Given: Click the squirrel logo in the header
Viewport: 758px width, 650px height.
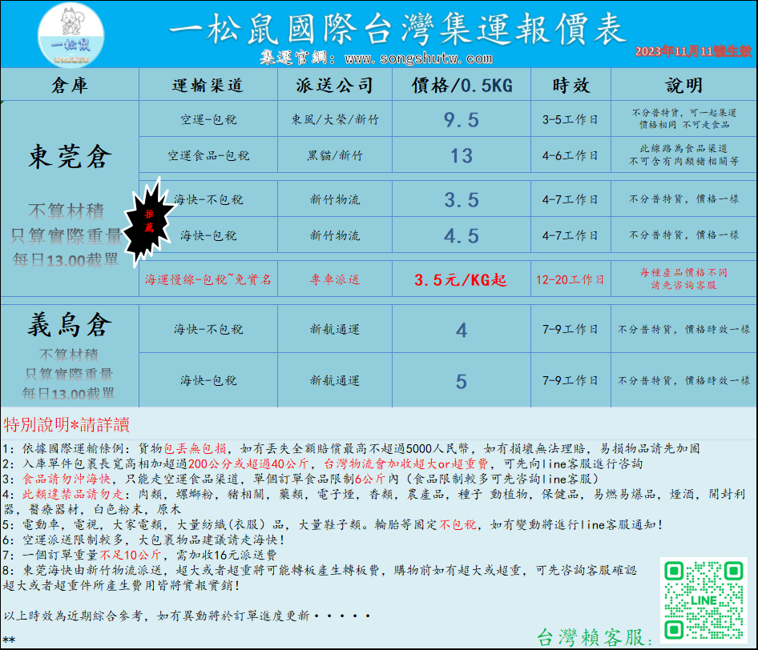Looking at the screenshot, I should (71, 34).
